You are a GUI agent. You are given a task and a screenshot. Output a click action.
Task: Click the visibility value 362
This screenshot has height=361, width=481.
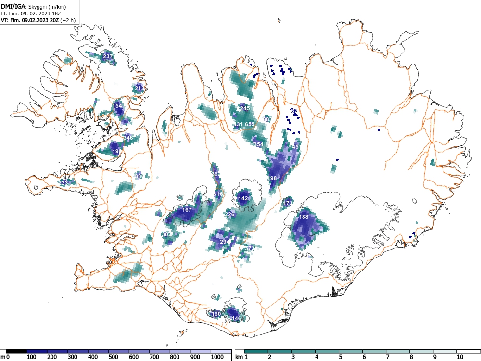pos(216,174)
